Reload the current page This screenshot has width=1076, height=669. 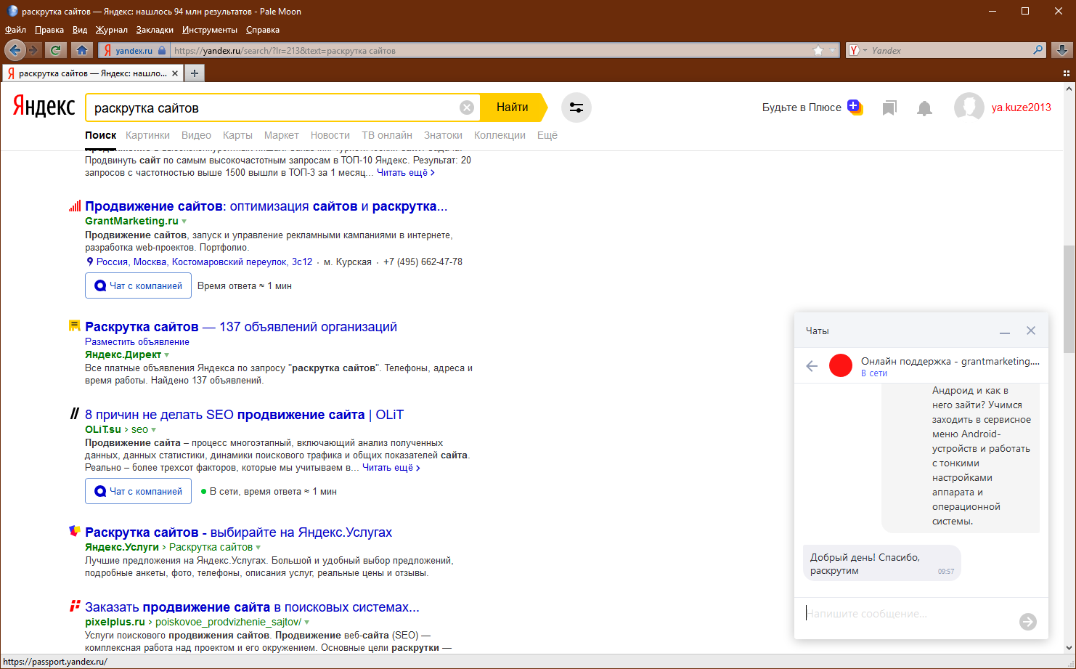click(55, 50)
